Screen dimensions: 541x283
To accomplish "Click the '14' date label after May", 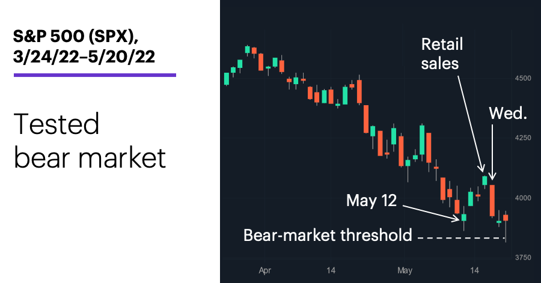I will (x=475, y=270).
